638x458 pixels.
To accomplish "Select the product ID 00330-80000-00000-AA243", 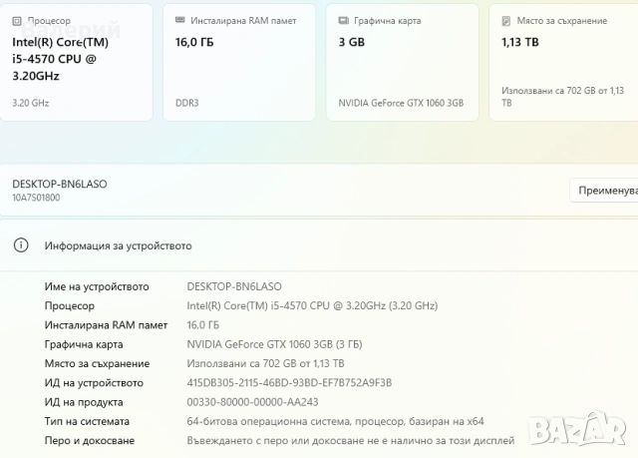I will (x=252, y=402).
